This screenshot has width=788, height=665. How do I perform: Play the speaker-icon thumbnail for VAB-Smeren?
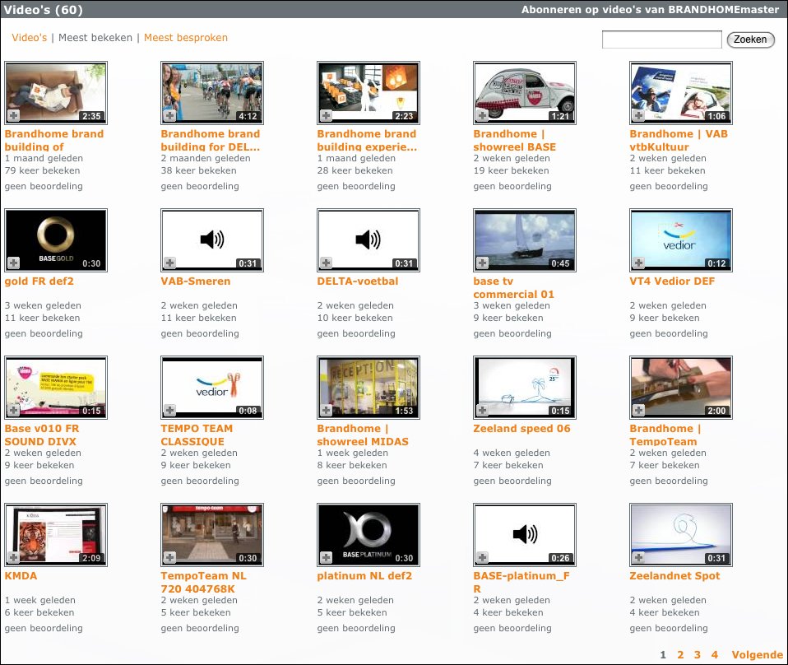coord(212,240)
